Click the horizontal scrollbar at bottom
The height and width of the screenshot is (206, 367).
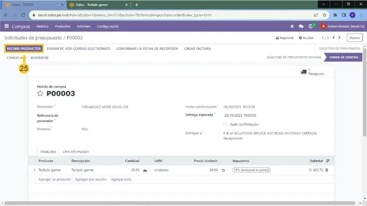click(x=180, y=203)
